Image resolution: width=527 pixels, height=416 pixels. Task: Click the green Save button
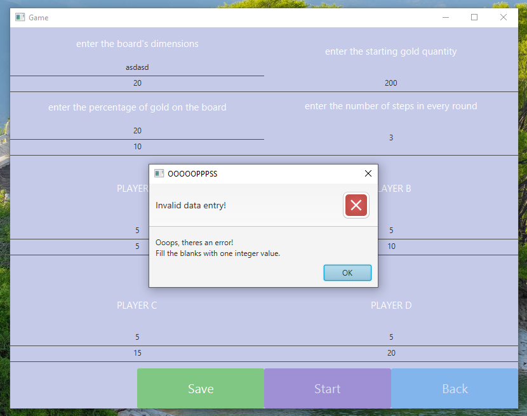point(201,389)
